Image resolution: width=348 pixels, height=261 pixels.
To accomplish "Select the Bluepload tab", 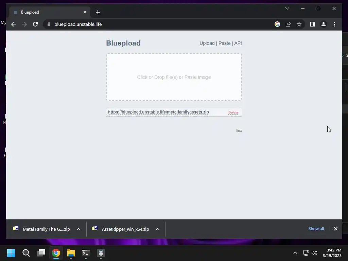I will tap(50, 12).
